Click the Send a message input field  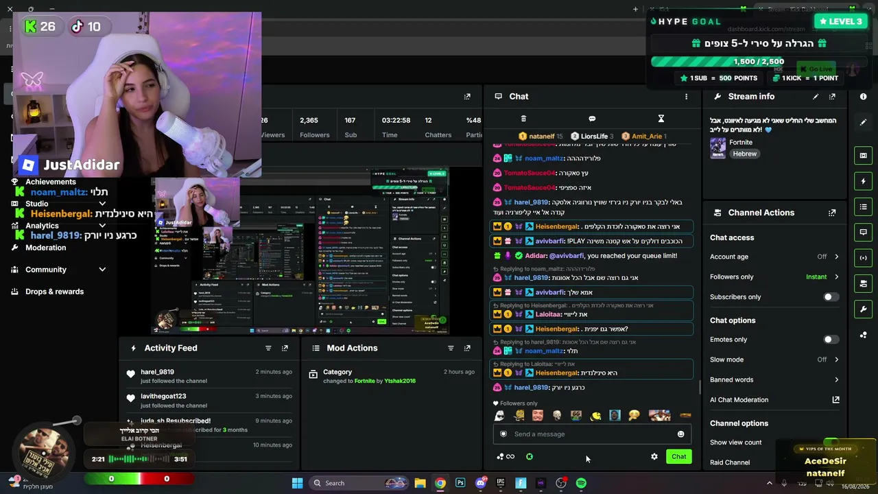point(591,434)
